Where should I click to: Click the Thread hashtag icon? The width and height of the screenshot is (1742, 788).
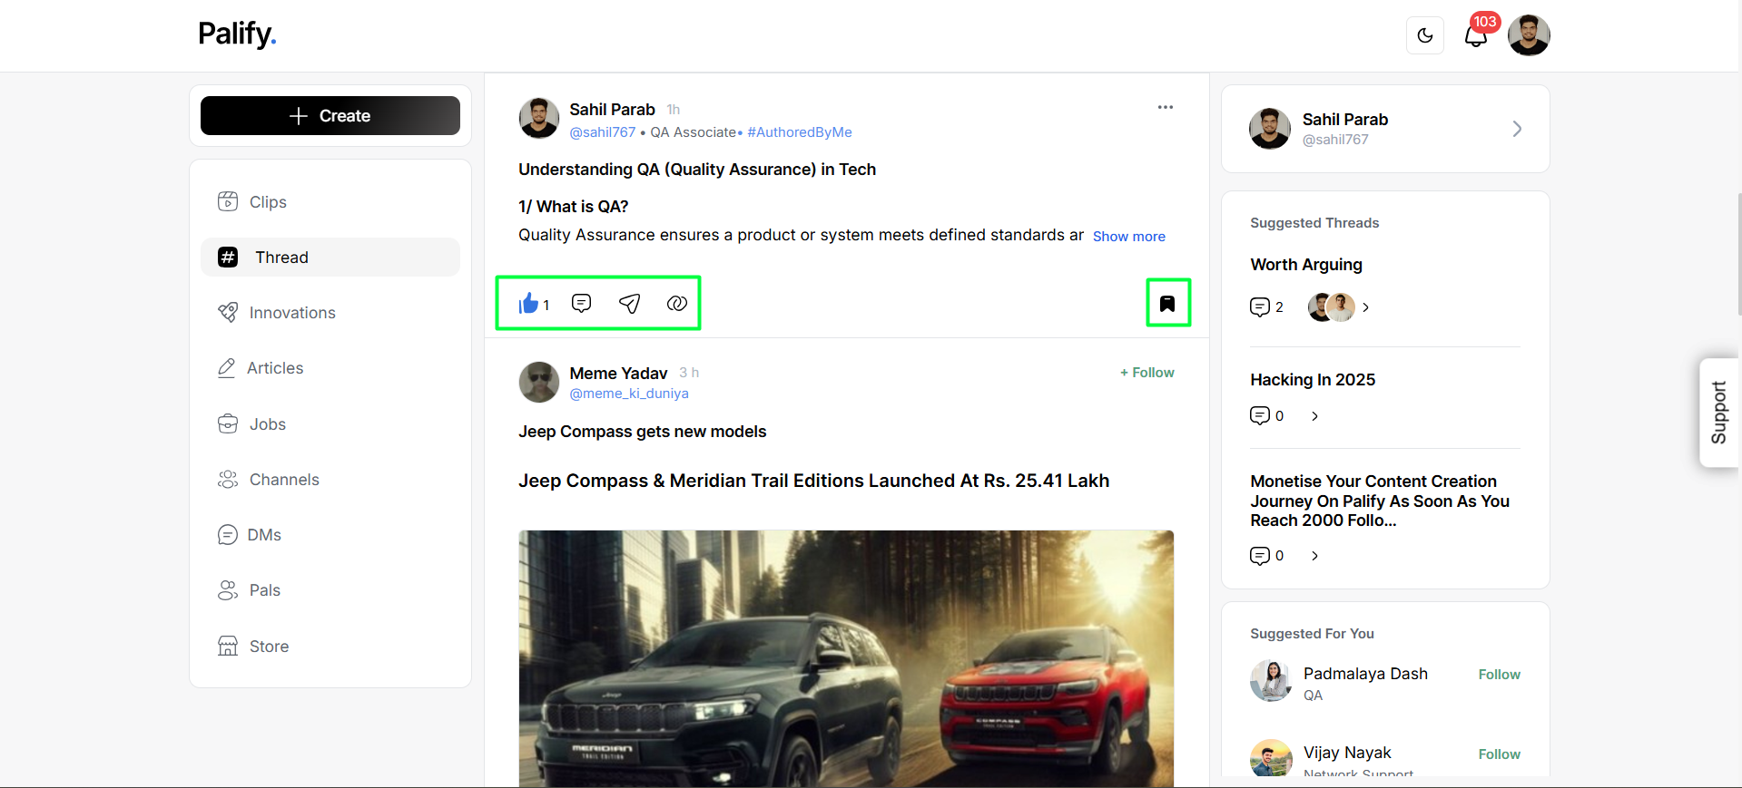tap(228, 258)
